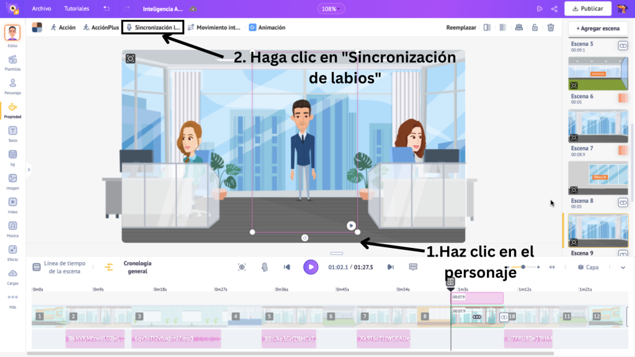The width and height of the screenshot is (635, 357).
Task: Open Movimiento int... option
Action: tap(214, 27)
